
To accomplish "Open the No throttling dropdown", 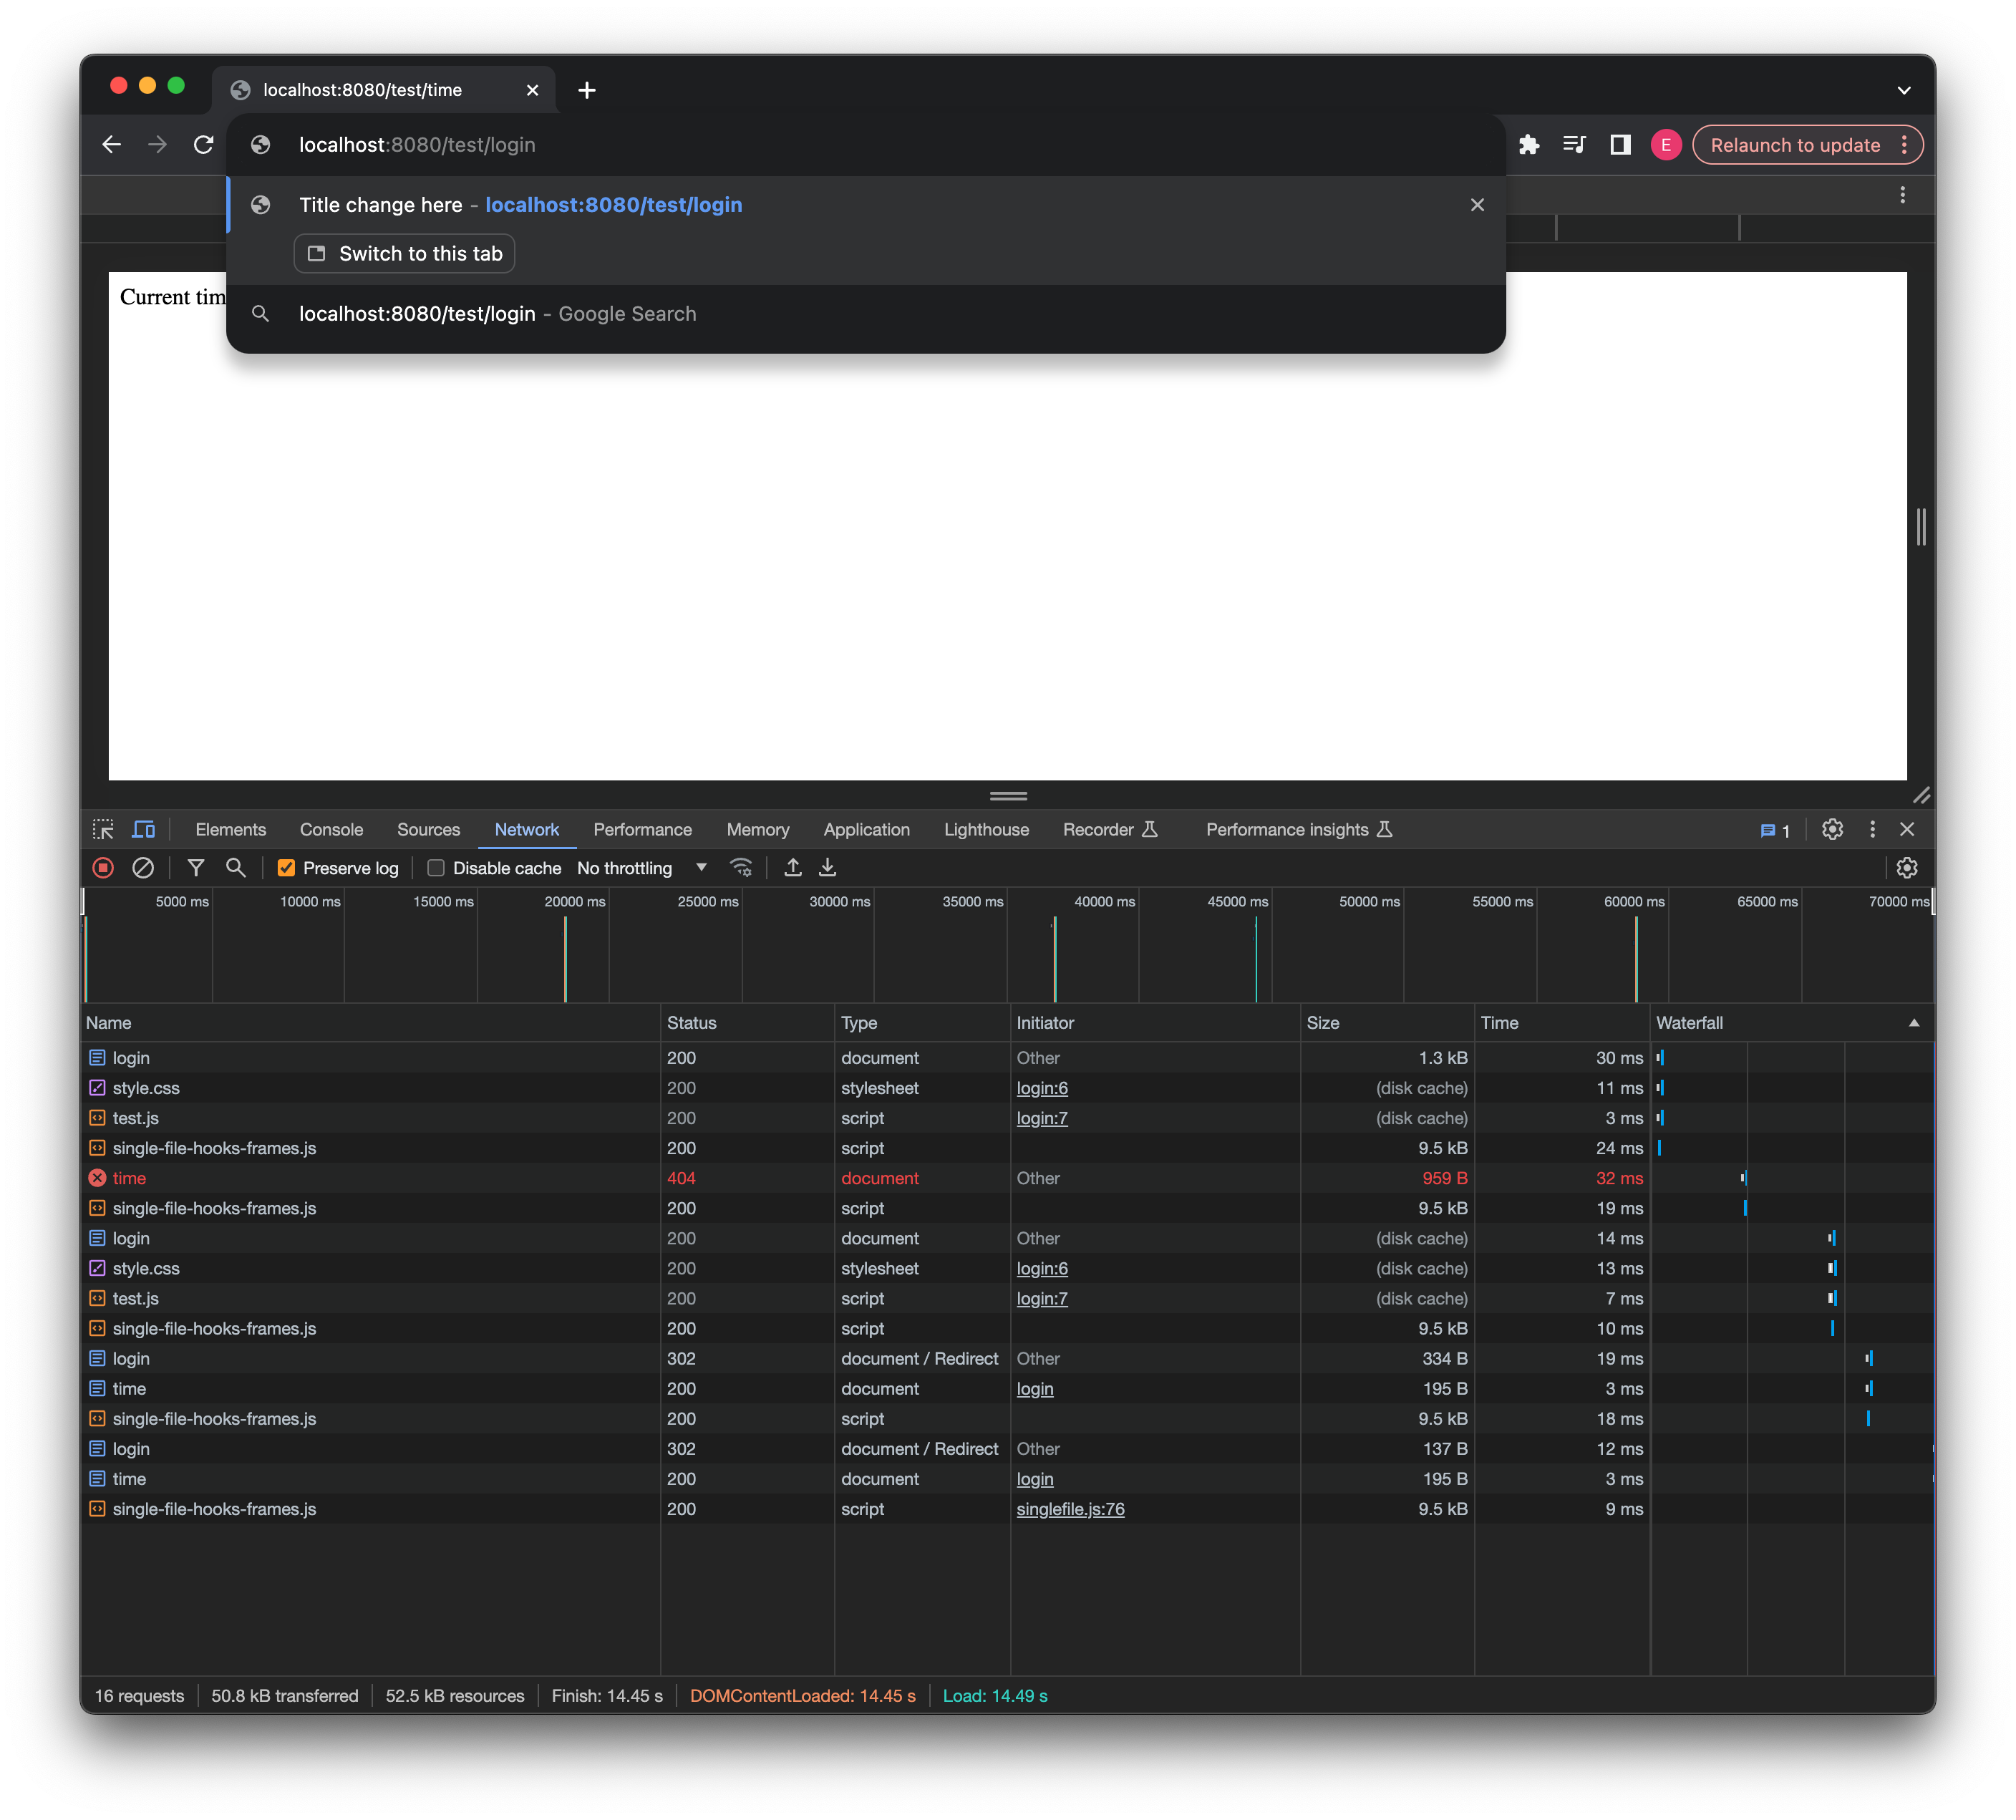I will tap(640, 868).
